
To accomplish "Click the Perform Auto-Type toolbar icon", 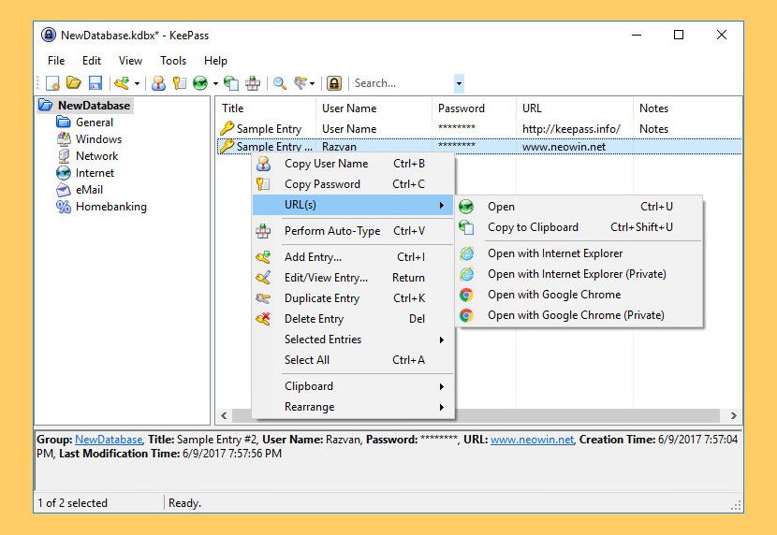I will [253, 83].
